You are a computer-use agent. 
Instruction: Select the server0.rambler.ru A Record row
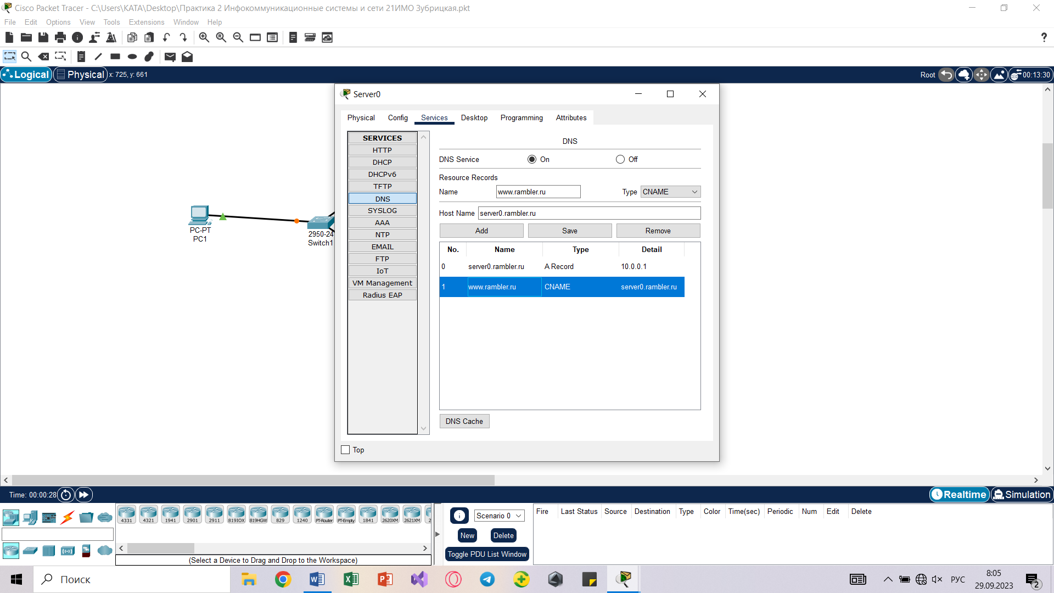coord(562,266)
